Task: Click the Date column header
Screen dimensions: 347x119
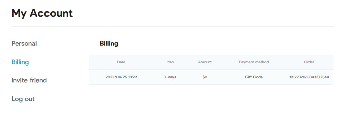Action: click(121, 62)
